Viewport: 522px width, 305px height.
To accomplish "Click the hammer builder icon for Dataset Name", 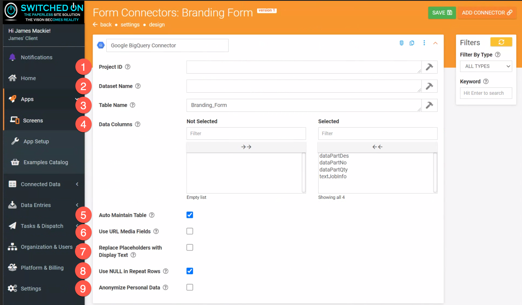I will (x=429, y=86).
